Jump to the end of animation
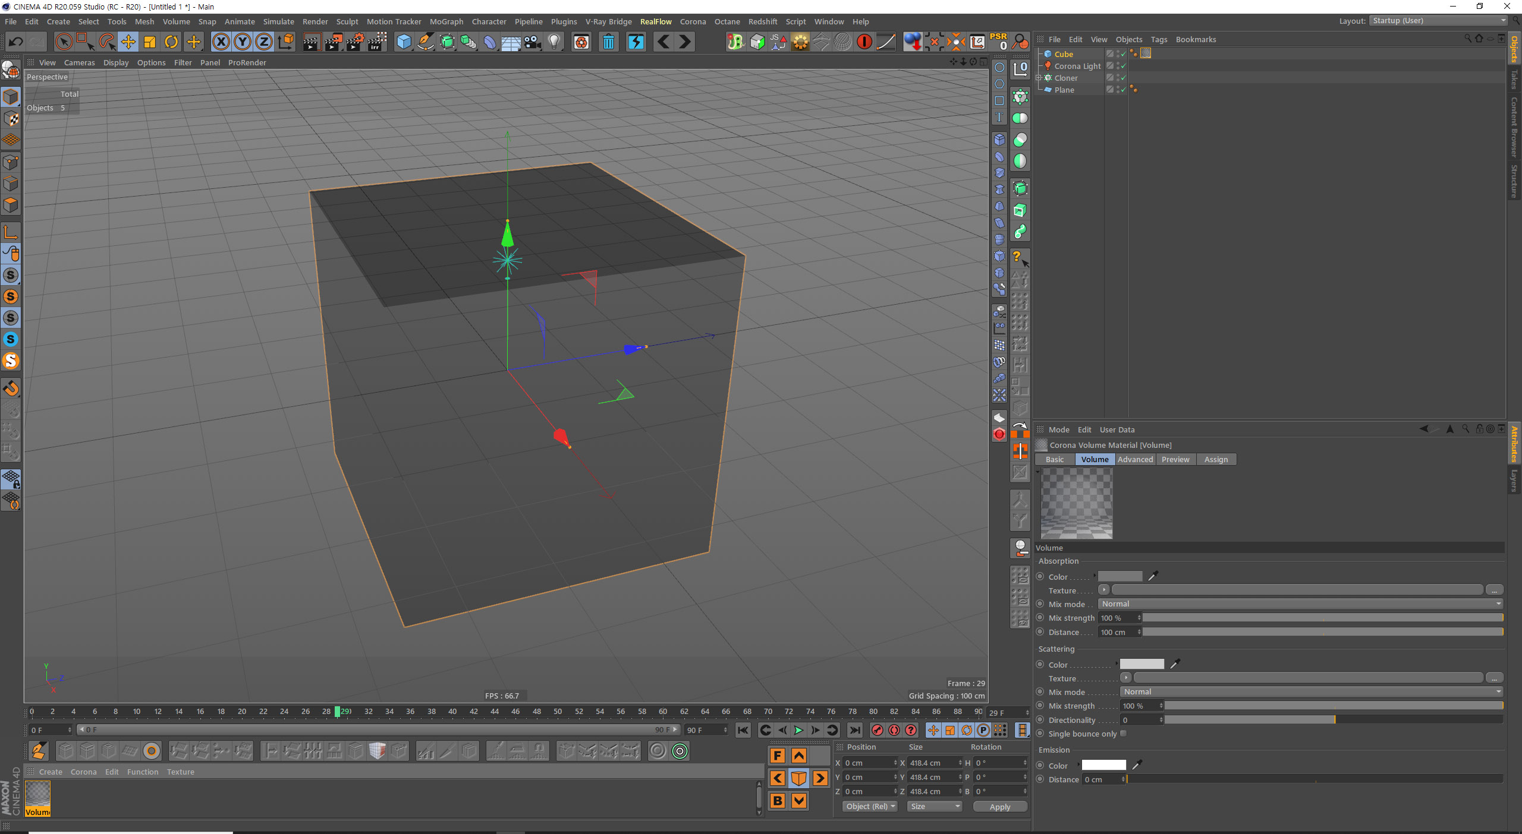1522x834 pixels. [x=855, y=730]
